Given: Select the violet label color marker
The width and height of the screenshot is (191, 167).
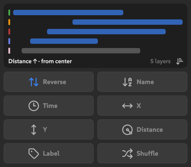Looking at the screenshot, I should pyautogui.click(x=9, y=41).
